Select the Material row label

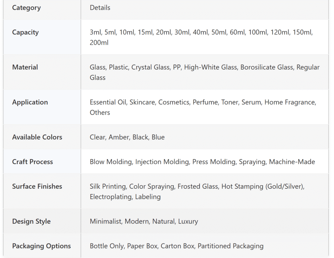[25, 67]
